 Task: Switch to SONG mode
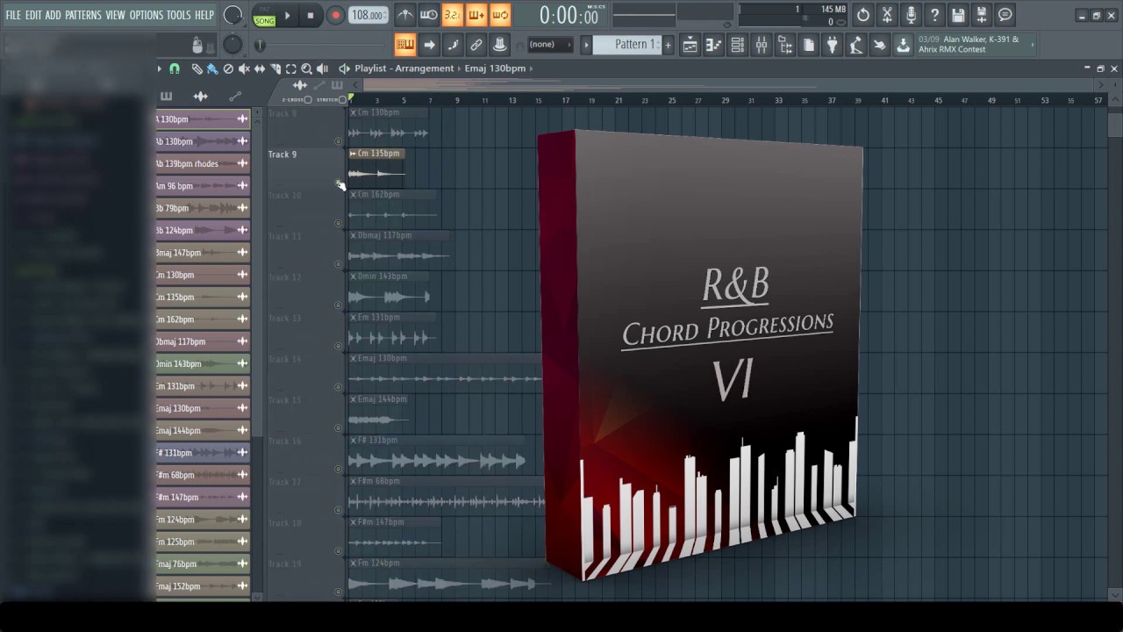point(264,20)
